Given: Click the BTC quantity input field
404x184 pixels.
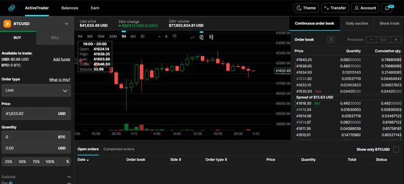Looking at the screenshot, I should 27,137.
